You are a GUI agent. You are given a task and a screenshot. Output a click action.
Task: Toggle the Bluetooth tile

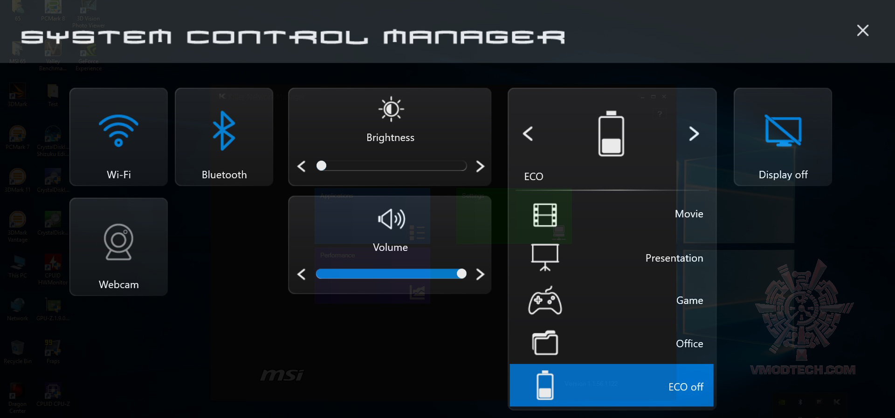coord(224,137)
